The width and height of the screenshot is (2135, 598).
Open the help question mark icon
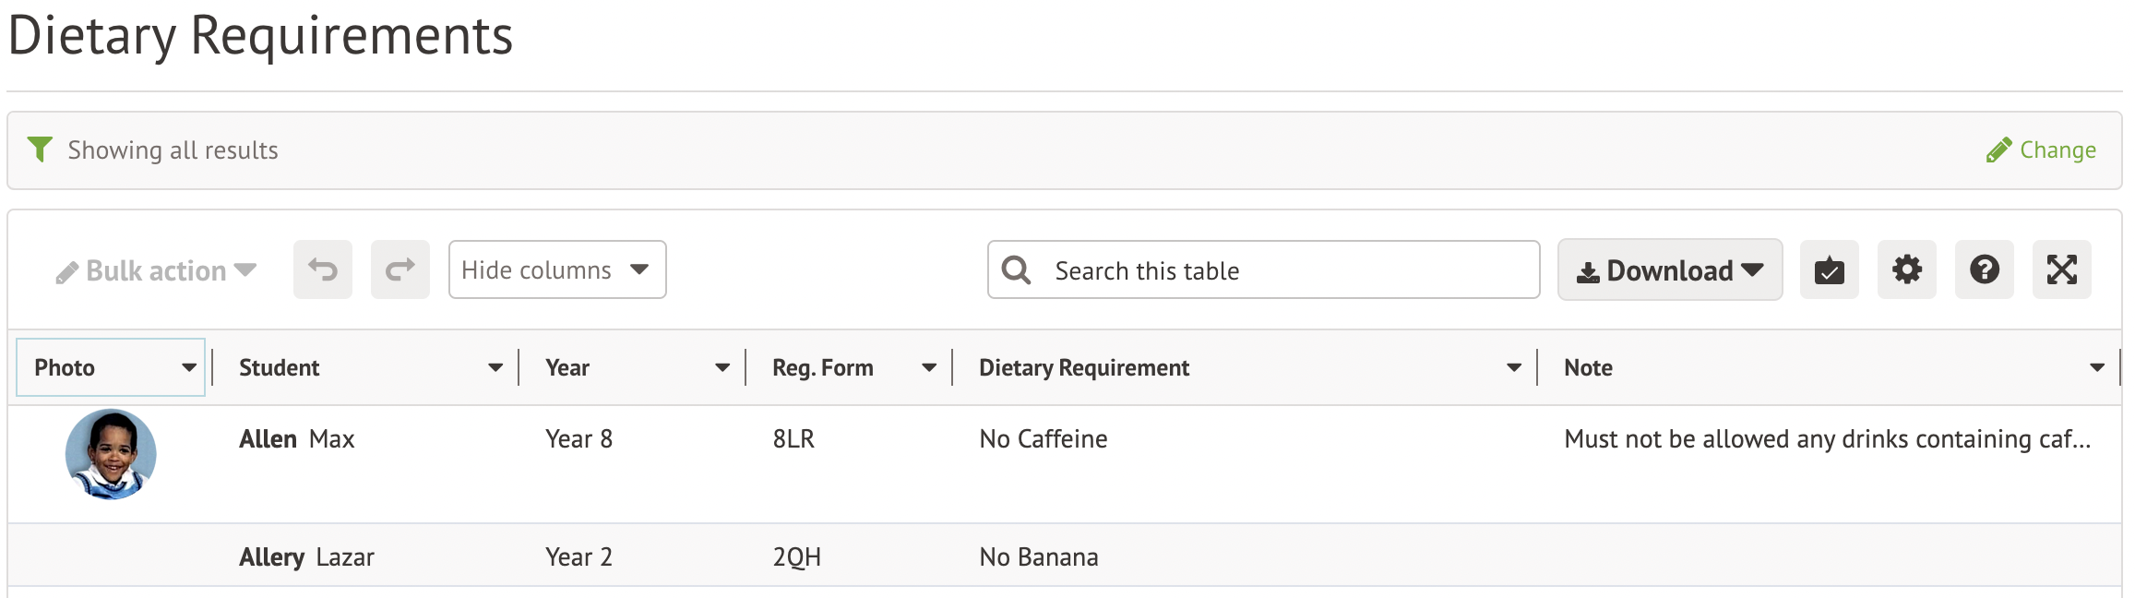point(1984,270)
